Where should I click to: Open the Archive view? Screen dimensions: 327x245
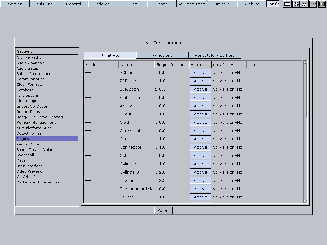(x=251, y=4)
